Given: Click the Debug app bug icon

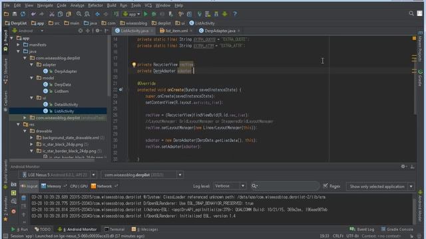Looking at the screenshot, I should tap(154, 14).
